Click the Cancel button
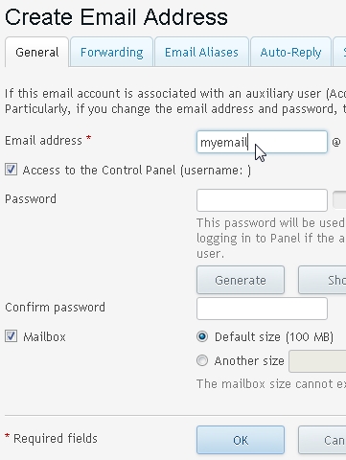Viewport: 346px width, 460px height. (322, 440)
